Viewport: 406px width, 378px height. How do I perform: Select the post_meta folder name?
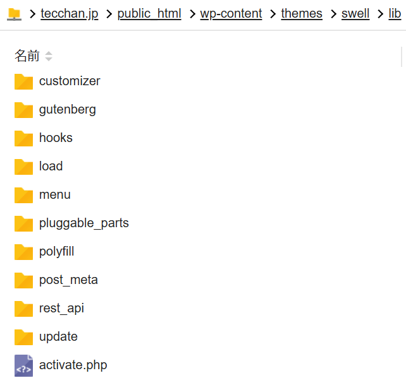point(68,280)
